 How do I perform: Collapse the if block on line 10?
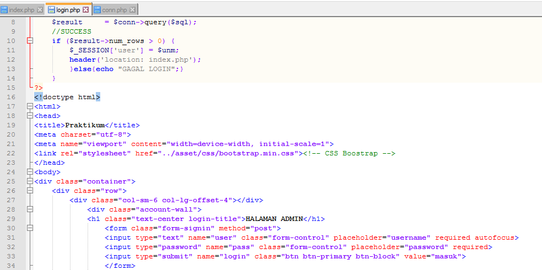coord(30,41)
